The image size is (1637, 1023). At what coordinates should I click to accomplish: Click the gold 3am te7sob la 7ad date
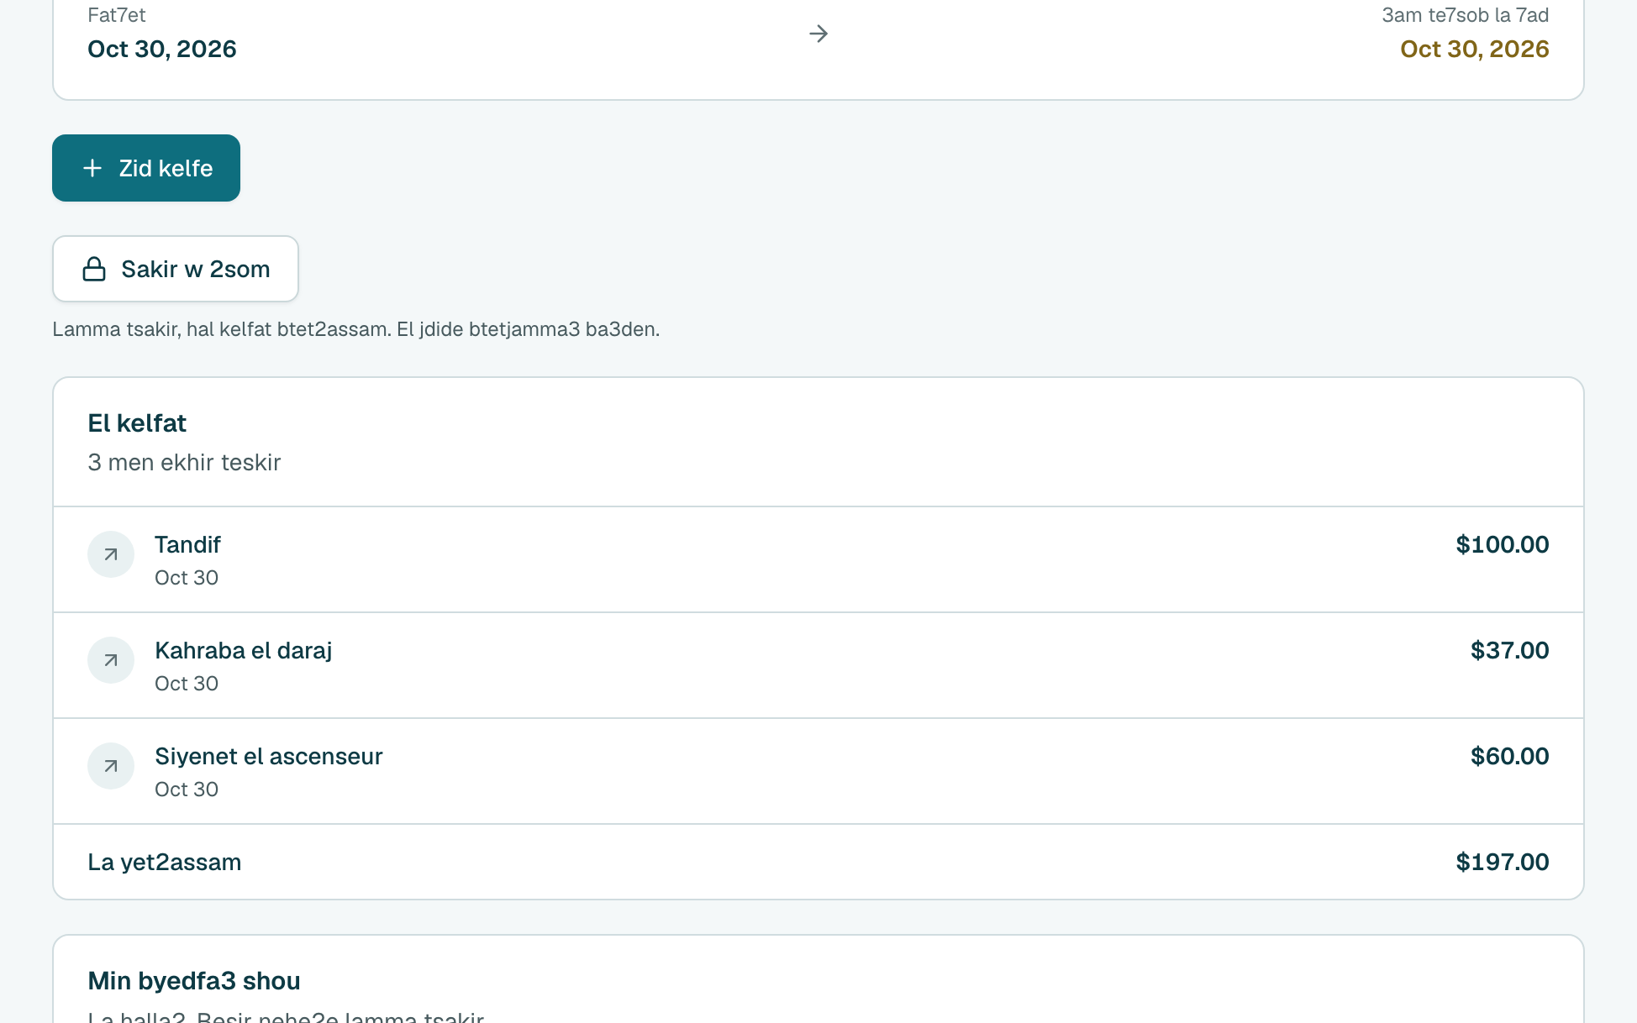coord(1475,49)
